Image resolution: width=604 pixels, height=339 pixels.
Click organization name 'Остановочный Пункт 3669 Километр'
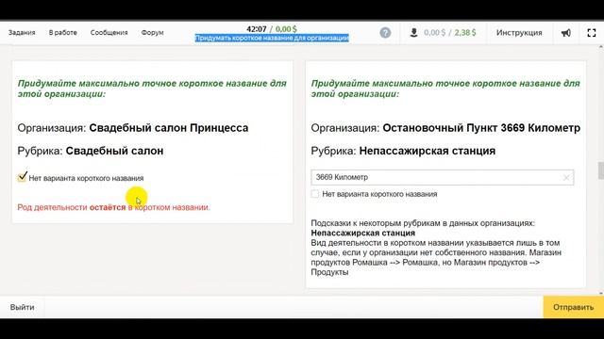point(481,128)
